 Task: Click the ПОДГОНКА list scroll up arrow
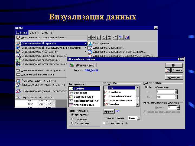tap(137, 88)
